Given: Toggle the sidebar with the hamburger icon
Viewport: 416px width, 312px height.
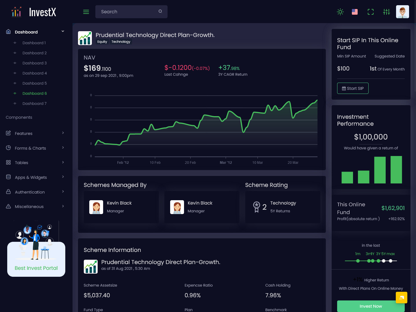Looking at the screenshot, I should point(86,12).
